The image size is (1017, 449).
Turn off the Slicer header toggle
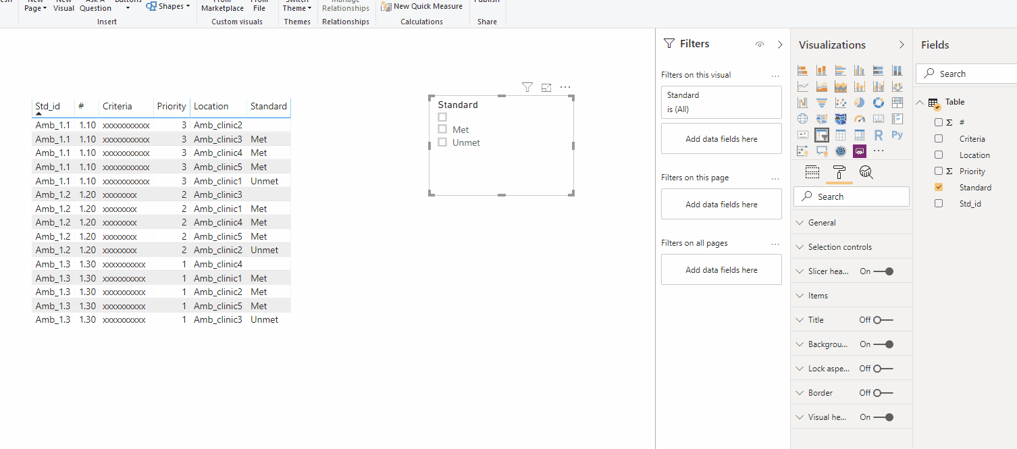[883, 271]
